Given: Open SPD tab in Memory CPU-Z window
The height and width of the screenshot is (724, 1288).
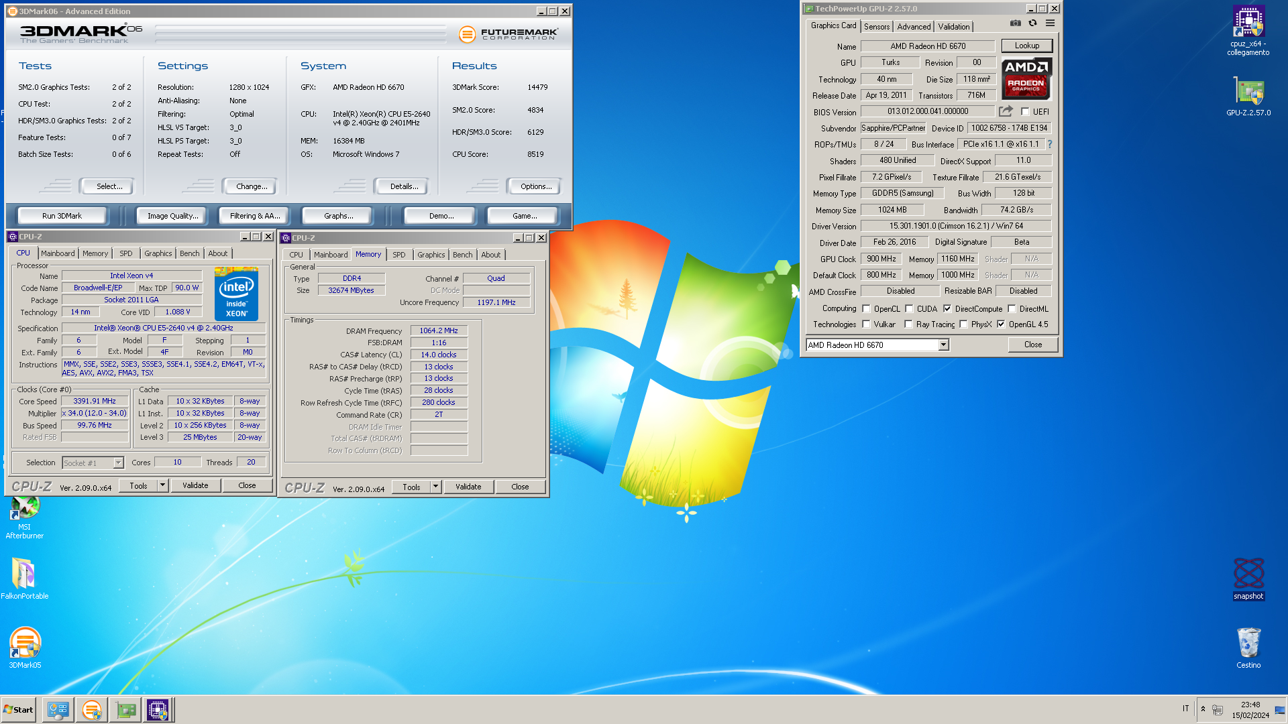Looking at the screenshot, I should (x=398, y=255).
